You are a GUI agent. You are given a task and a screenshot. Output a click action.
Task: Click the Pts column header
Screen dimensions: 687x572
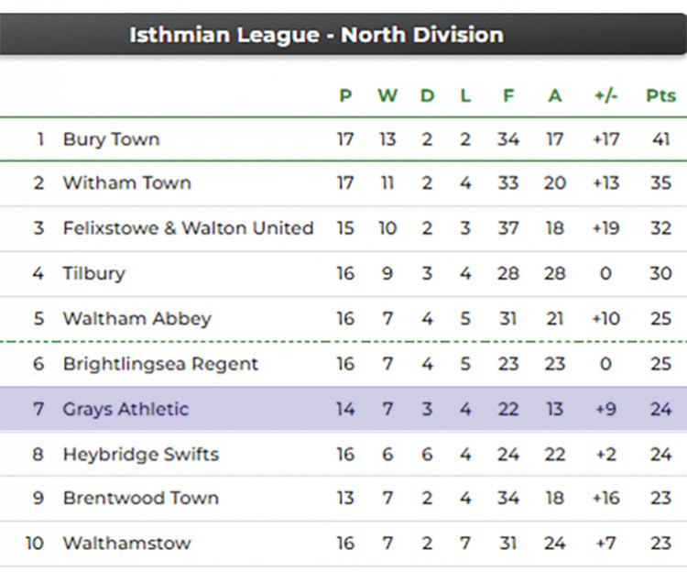660,95
